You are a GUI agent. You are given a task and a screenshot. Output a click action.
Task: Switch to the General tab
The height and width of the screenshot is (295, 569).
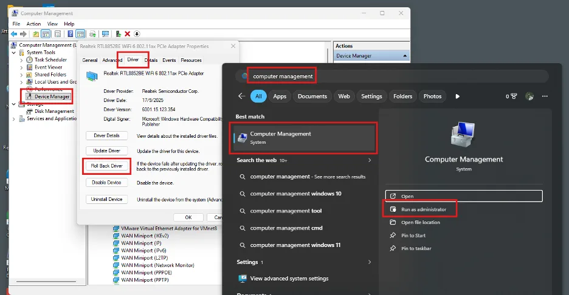(x=89, y=60)
